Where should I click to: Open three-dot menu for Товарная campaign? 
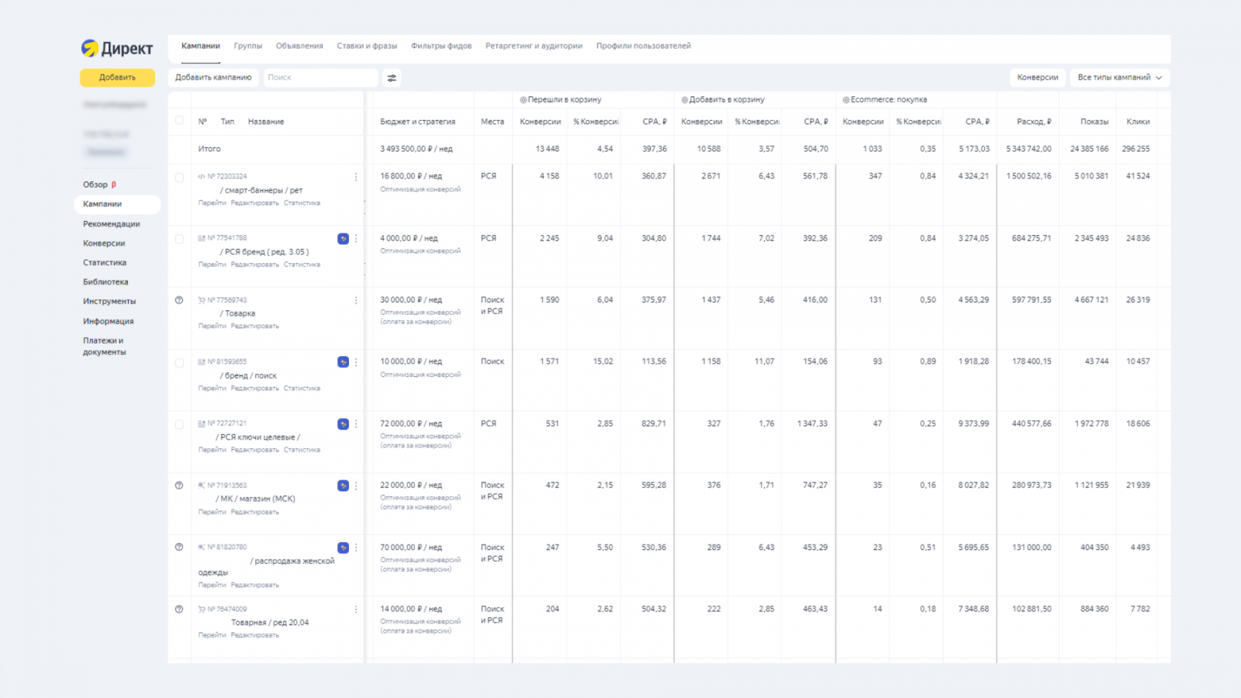click(356, 610)
